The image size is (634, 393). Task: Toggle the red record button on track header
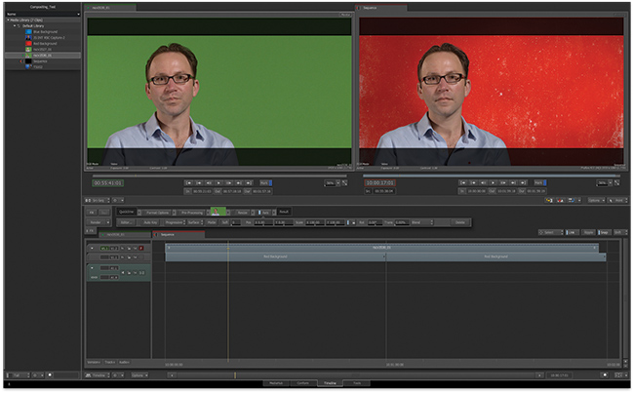tap(140, 248)
